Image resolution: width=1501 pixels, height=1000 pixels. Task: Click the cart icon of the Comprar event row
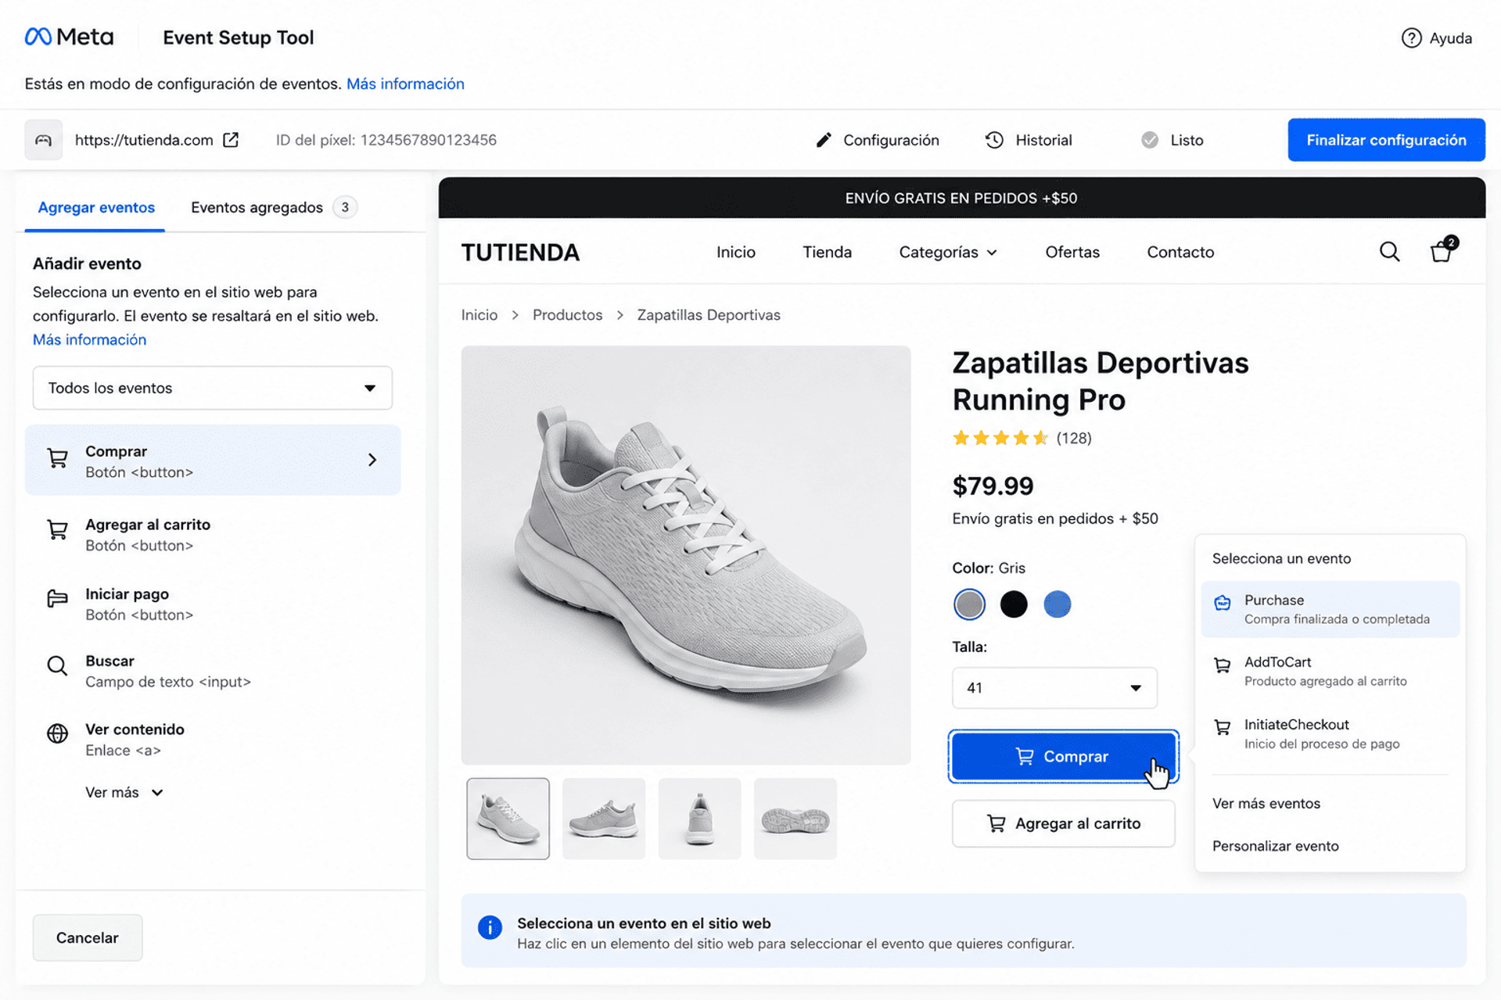click(57, 459)
